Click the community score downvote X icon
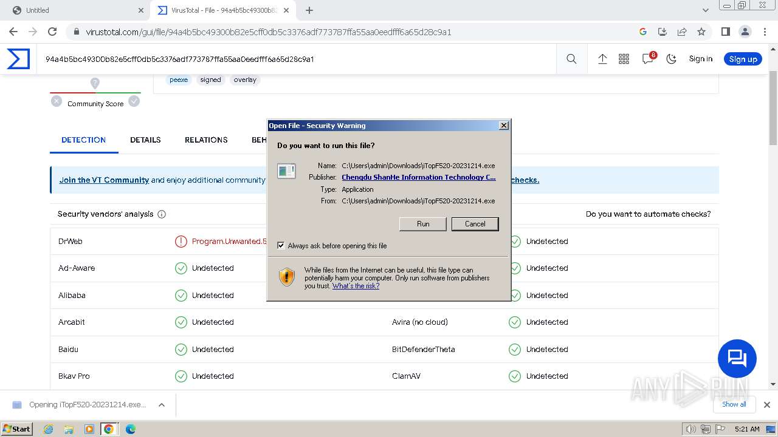The height and width of the screenshot is (437, 778). [x=57, y=101]
